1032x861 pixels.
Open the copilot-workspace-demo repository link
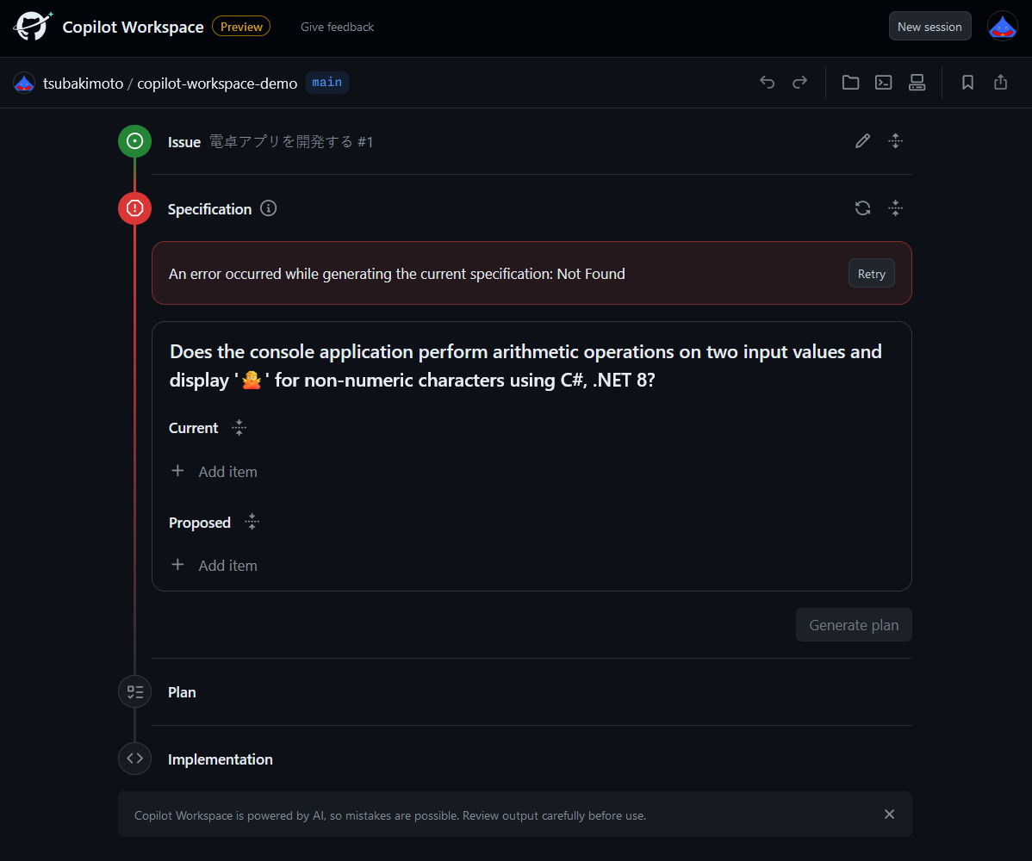(217, 84)
